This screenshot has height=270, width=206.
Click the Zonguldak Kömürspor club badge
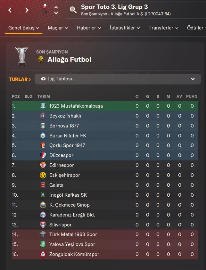43,254
